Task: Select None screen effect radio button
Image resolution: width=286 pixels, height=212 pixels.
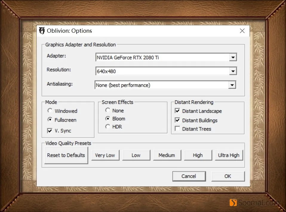Action: tap(107, 110)
